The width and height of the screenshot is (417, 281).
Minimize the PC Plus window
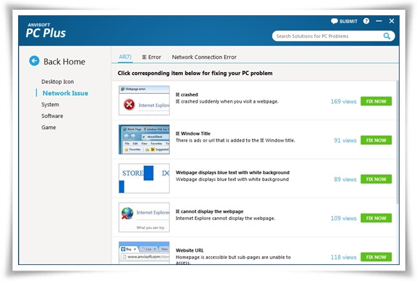pos(379,21)
